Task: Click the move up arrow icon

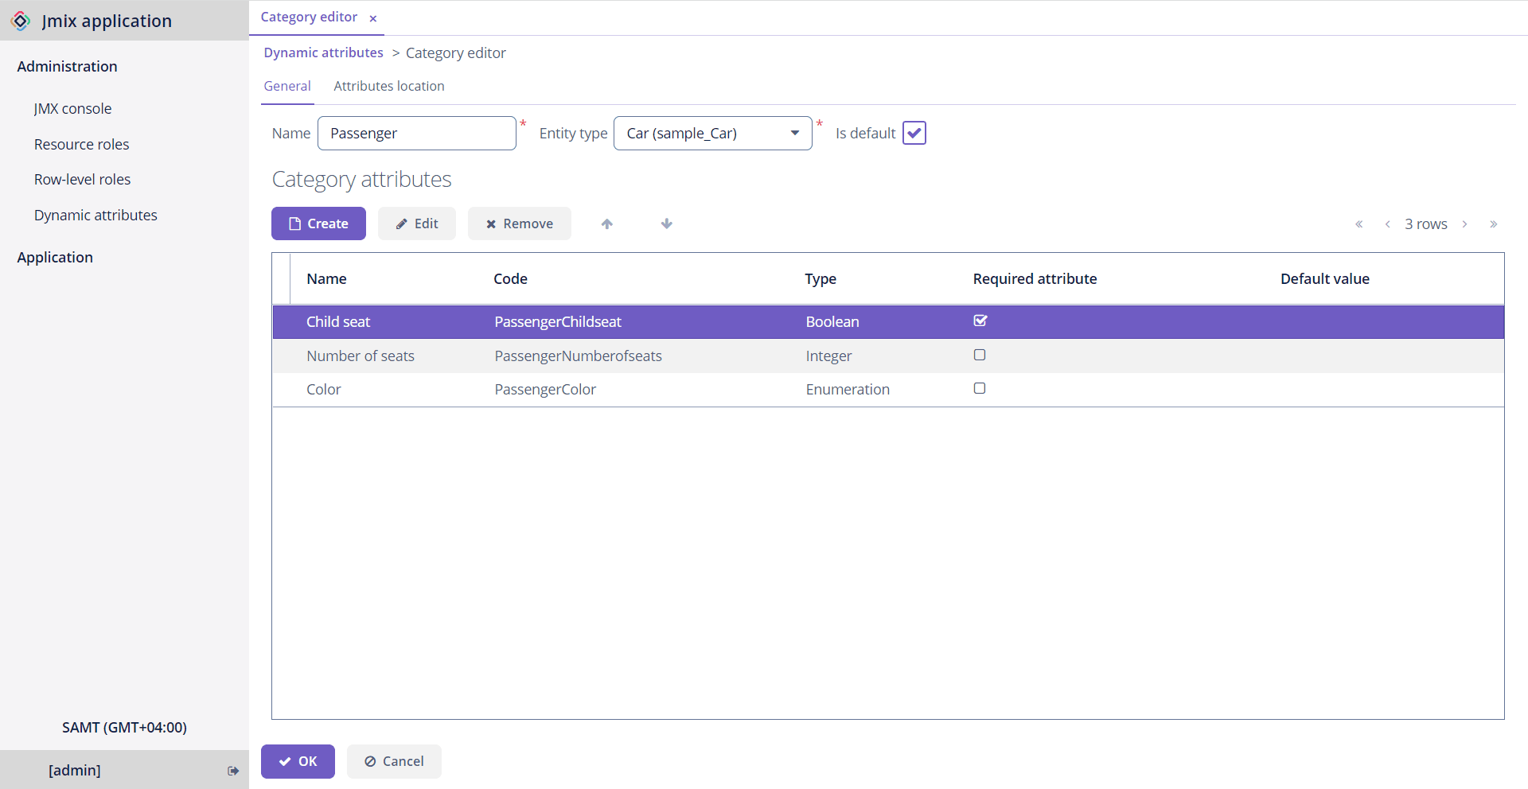Action: [607, 224]
